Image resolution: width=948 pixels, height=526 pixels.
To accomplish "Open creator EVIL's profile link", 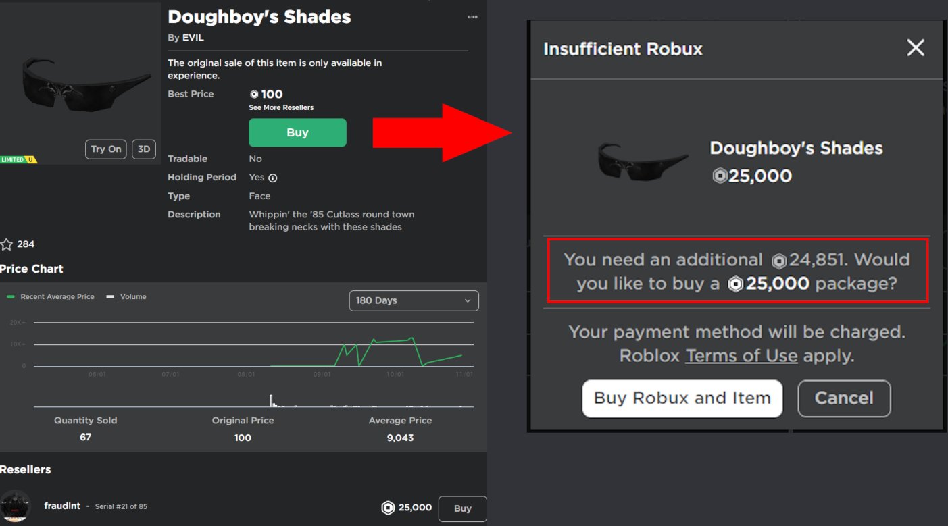I will [x=193, y=38].
